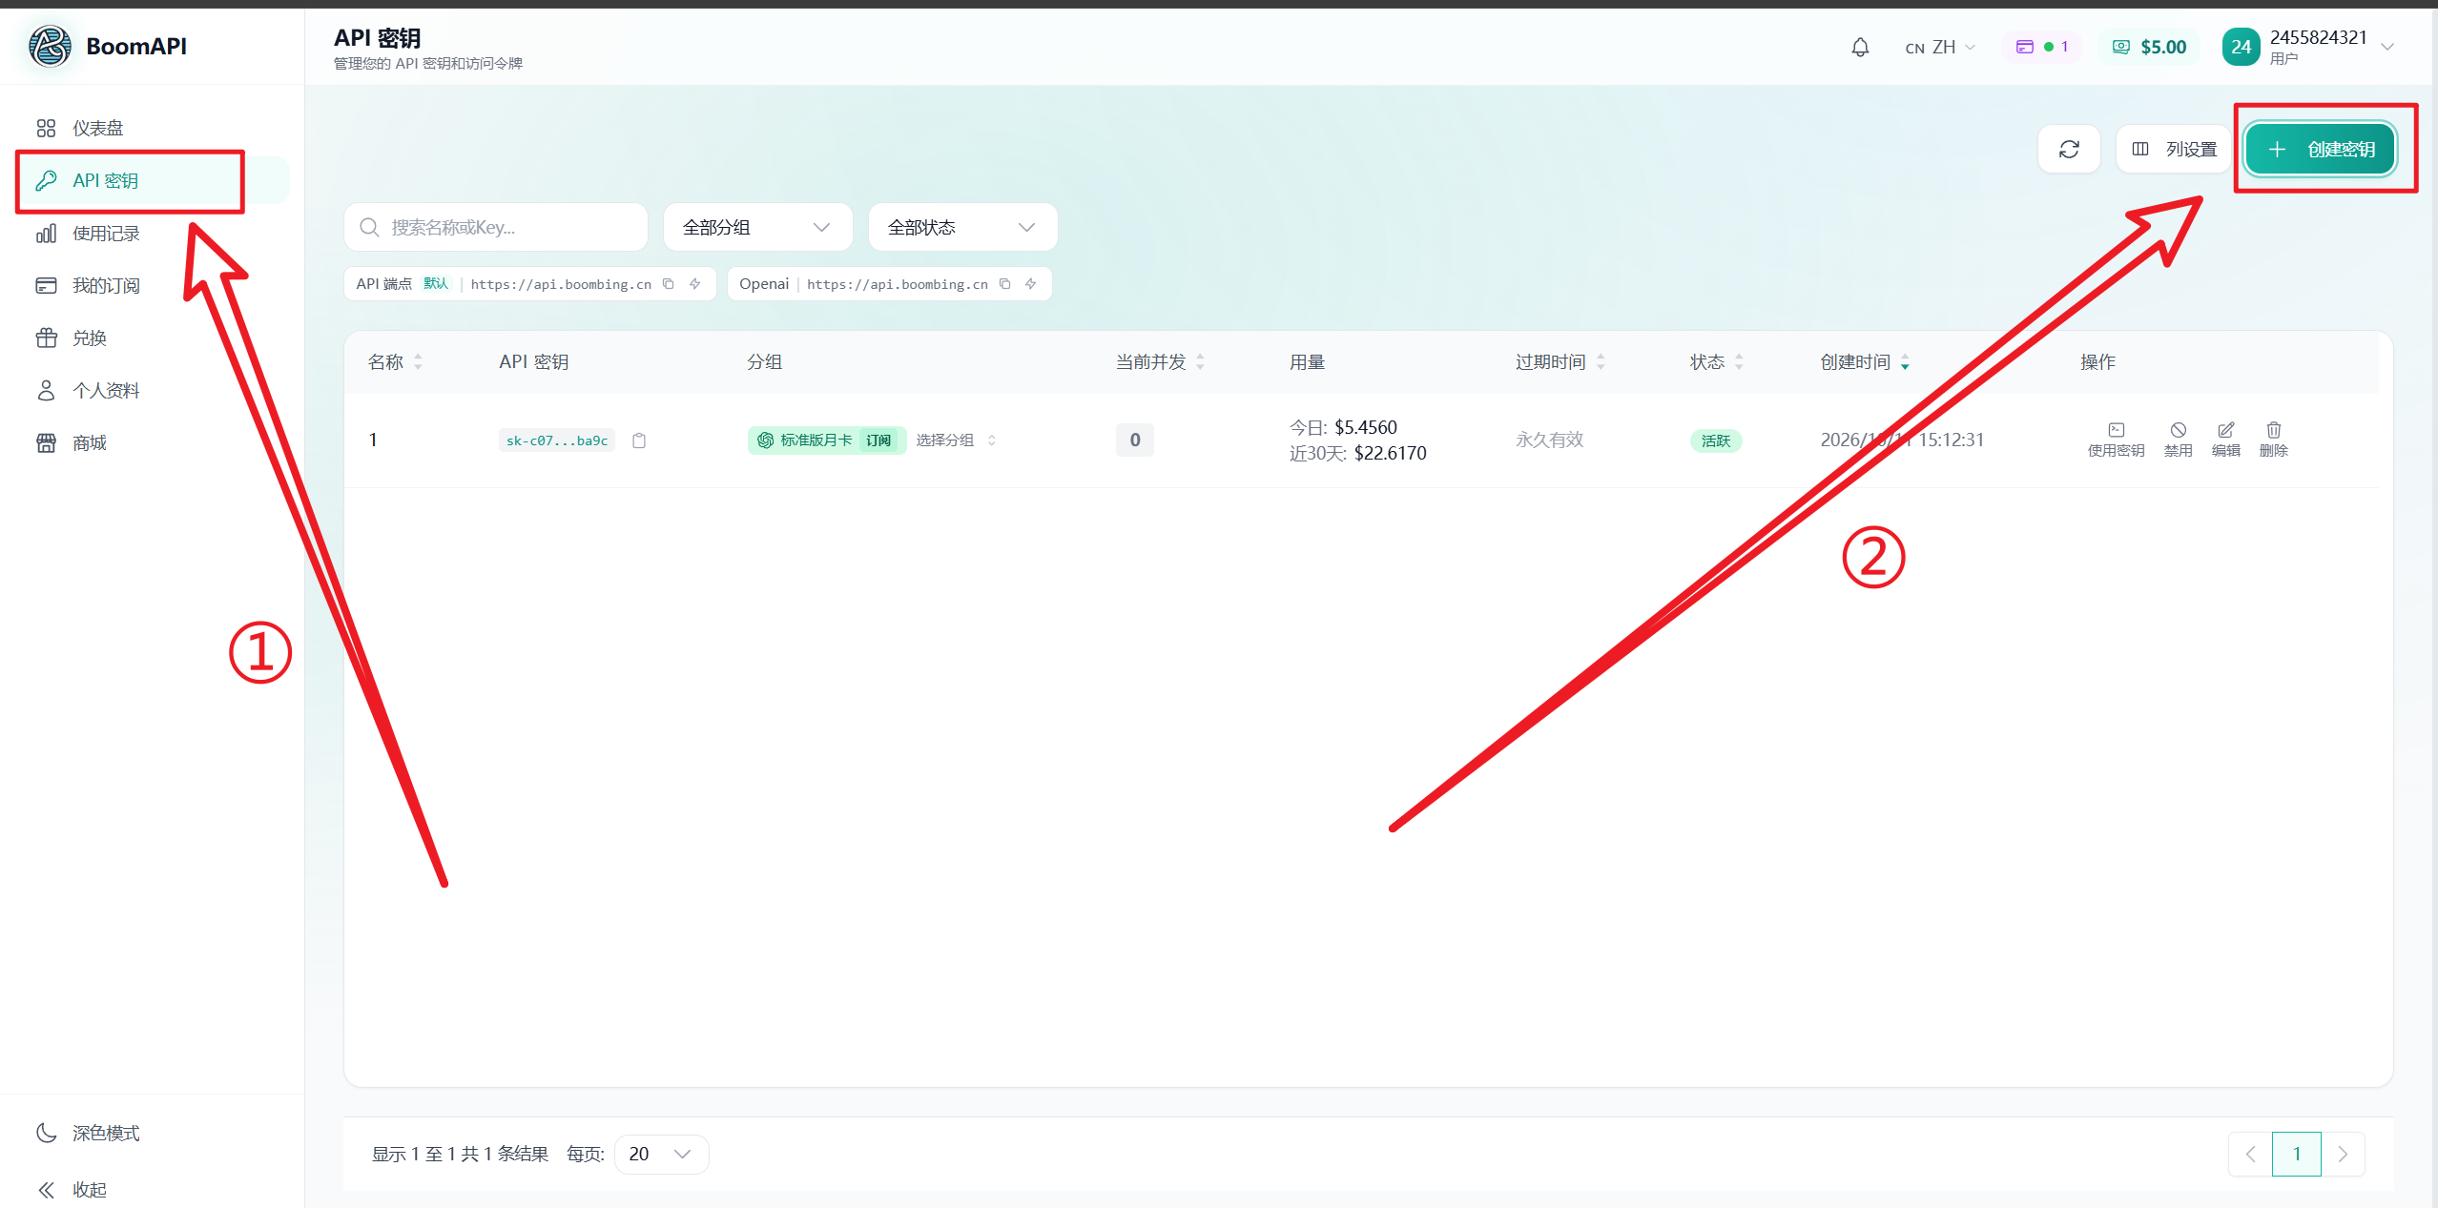This screenshot has width=2438, height=1208.
Task: Delete the key with 删除 icon
Action: pyautogui.click(x=2274, y=440)
